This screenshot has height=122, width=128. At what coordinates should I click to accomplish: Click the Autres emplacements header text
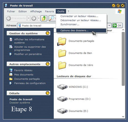(25, 64)
